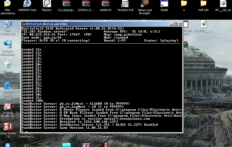This screenshot has height=147, width=232.
Task: Click the Players: 0/24 line
Action: [x=56, y=40]
